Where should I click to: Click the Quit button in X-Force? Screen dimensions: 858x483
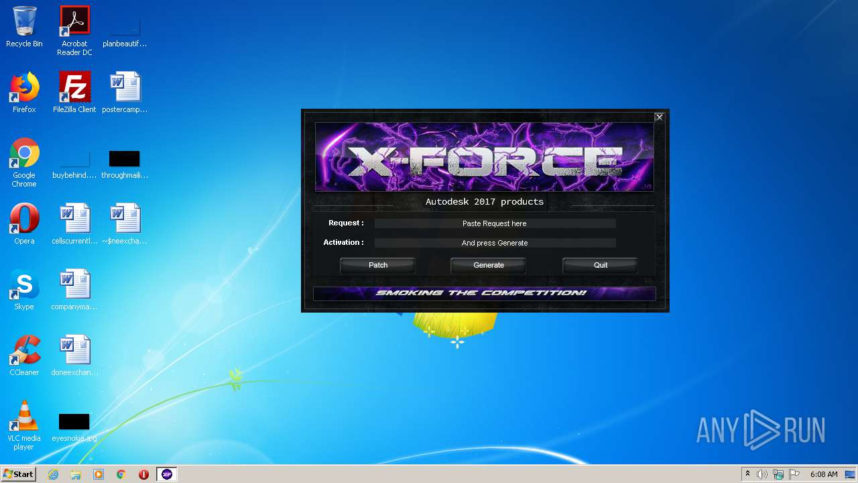601,266
